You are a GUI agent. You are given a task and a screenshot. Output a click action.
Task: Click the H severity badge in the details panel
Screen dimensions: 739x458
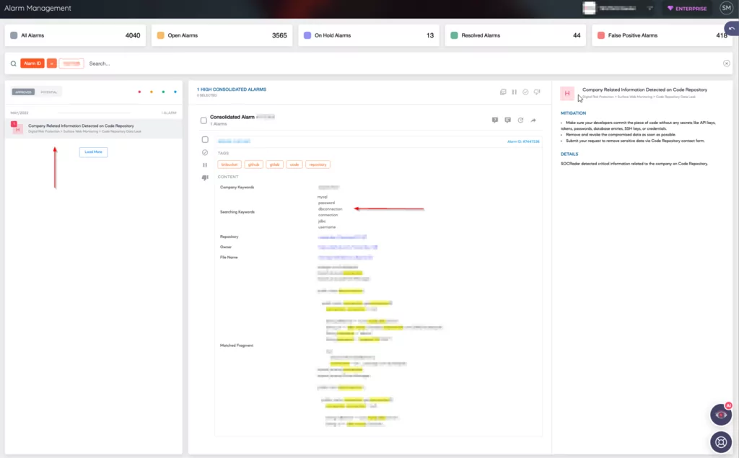pos(567,93)
